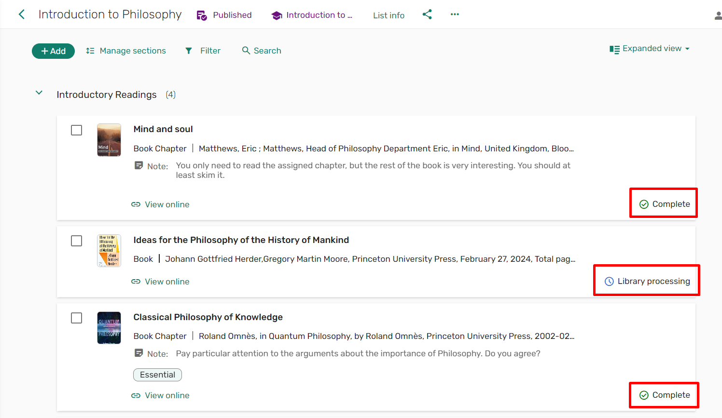Click the Essential tag
This screenshot has height=418, width=722.
157,375
